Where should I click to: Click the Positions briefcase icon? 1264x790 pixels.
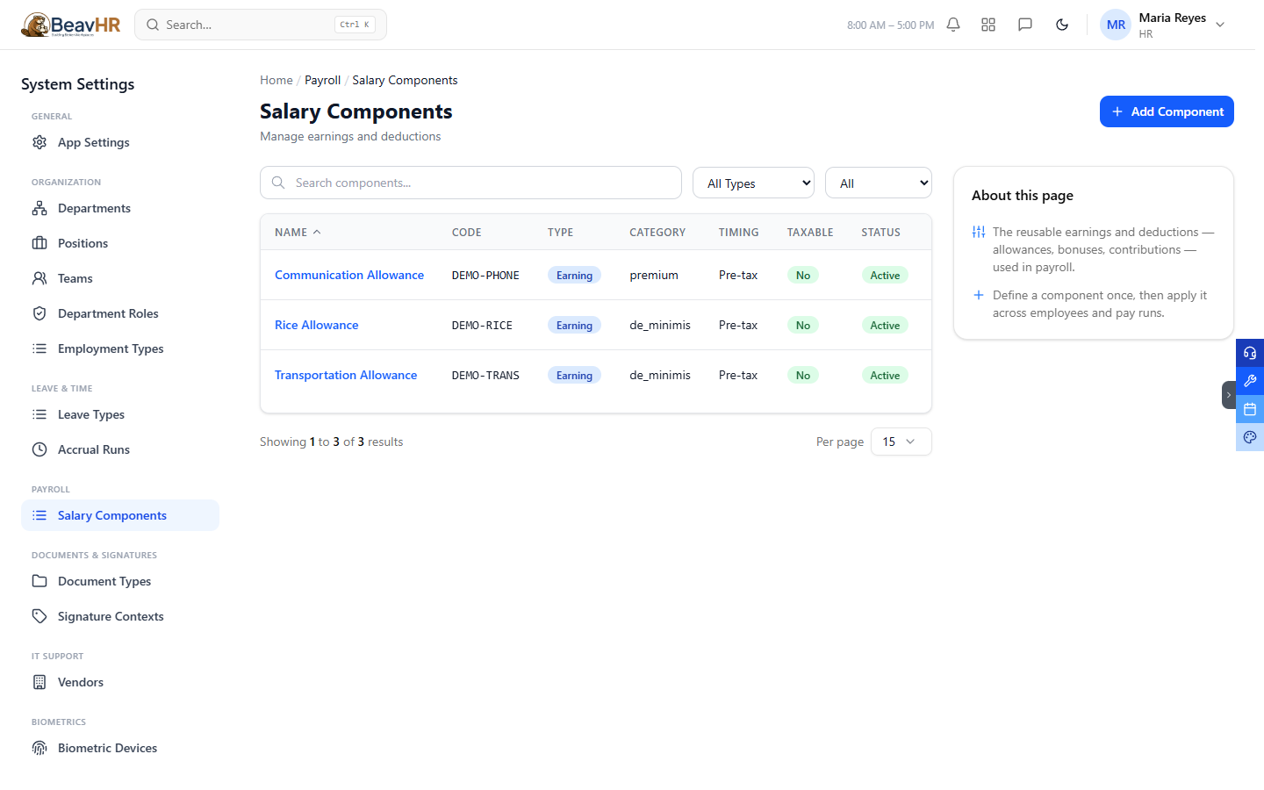(x=39, y=243)
